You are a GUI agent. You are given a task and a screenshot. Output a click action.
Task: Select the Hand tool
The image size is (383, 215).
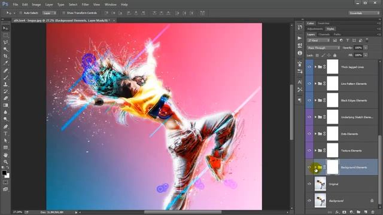tap(5, 155)
